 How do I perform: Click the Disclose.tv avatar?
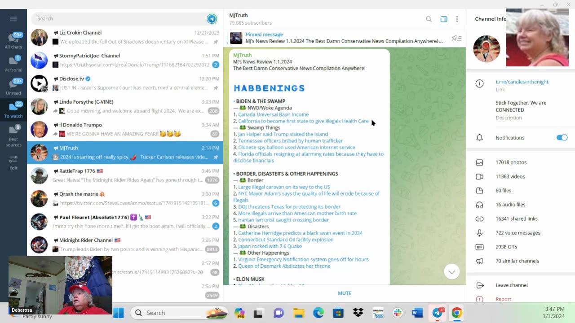click(x=39, y=83)
